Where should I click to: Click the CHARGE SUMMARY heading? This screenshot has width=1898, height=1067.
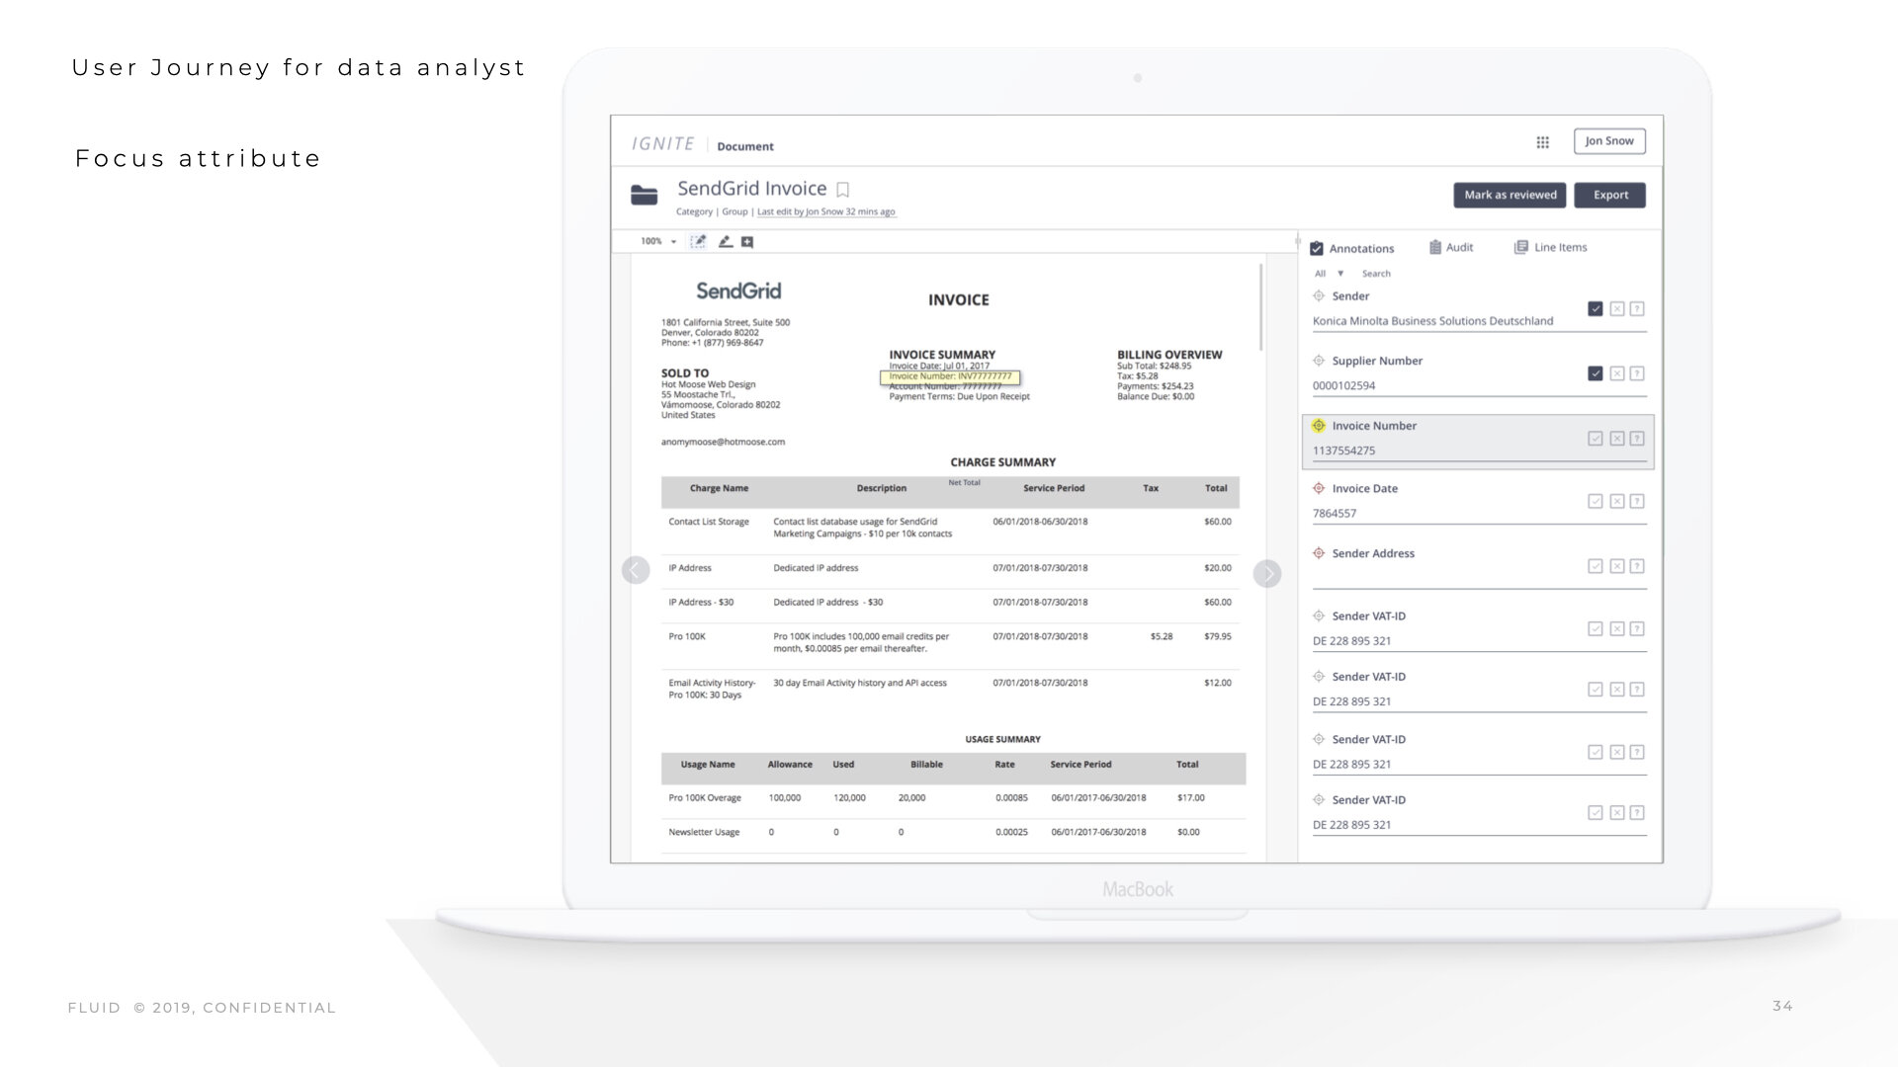click(x=1002, y=462)
